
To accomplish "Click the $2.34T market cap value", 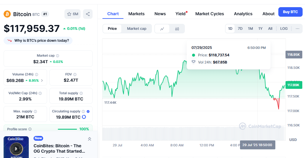I will click(x=40, y=62).
